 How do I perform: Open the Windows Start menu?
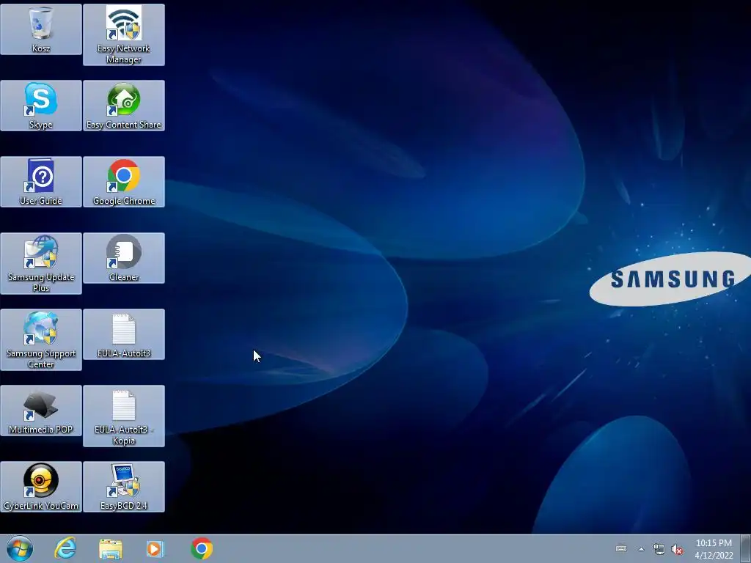tap(20, 548)
